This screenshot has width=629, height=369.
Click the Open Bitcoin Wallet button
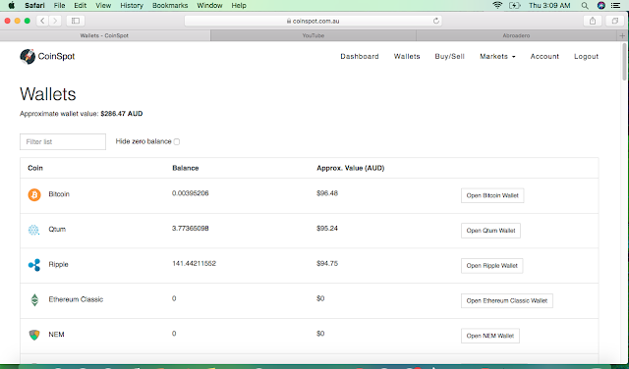pos(492,195)
